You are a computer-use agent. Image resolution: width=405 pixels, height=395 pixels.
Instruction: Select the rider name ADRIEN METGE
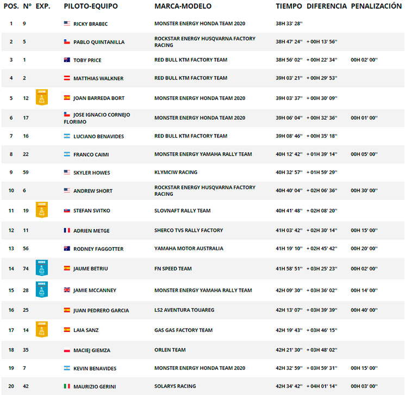pyautogui.click(x=91, y=231)
